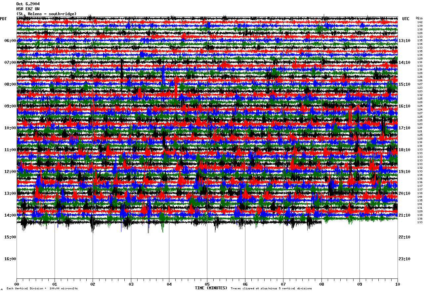Click the St. Helens south-ridge title text
Image resolution: width=424 pixels, height=293 pixels.
coord(46,14)
